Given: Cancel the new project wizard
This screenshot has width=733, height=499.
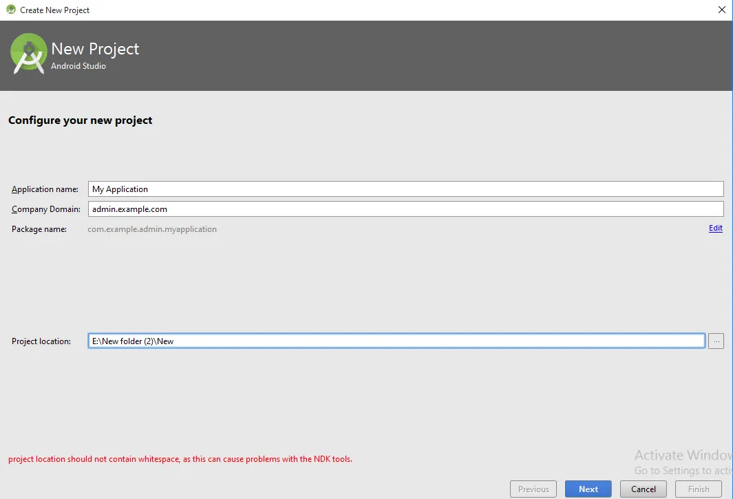Looking at the screenshot, I should click(x=644, y=489).
